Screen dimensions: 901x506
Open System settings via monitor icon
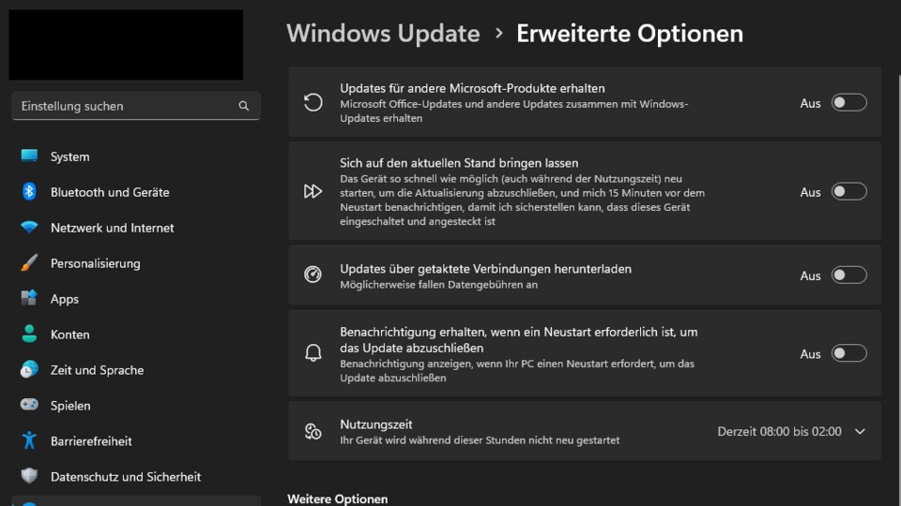[x=29, y=156]
